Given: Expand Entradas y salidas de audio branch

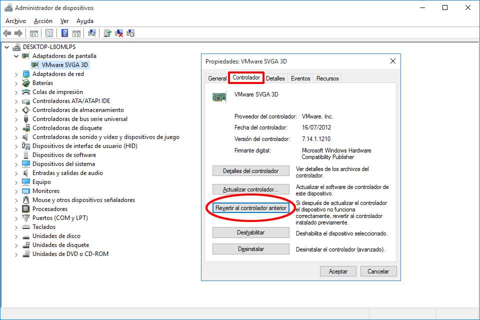Looking at the screenshot, I should pos(16,173).
